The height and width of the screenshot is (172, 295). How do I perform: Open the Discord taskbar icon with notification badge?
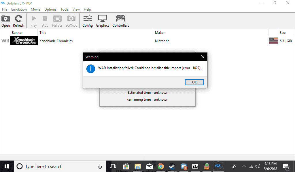pyautogui.click(x=184, y=166)
